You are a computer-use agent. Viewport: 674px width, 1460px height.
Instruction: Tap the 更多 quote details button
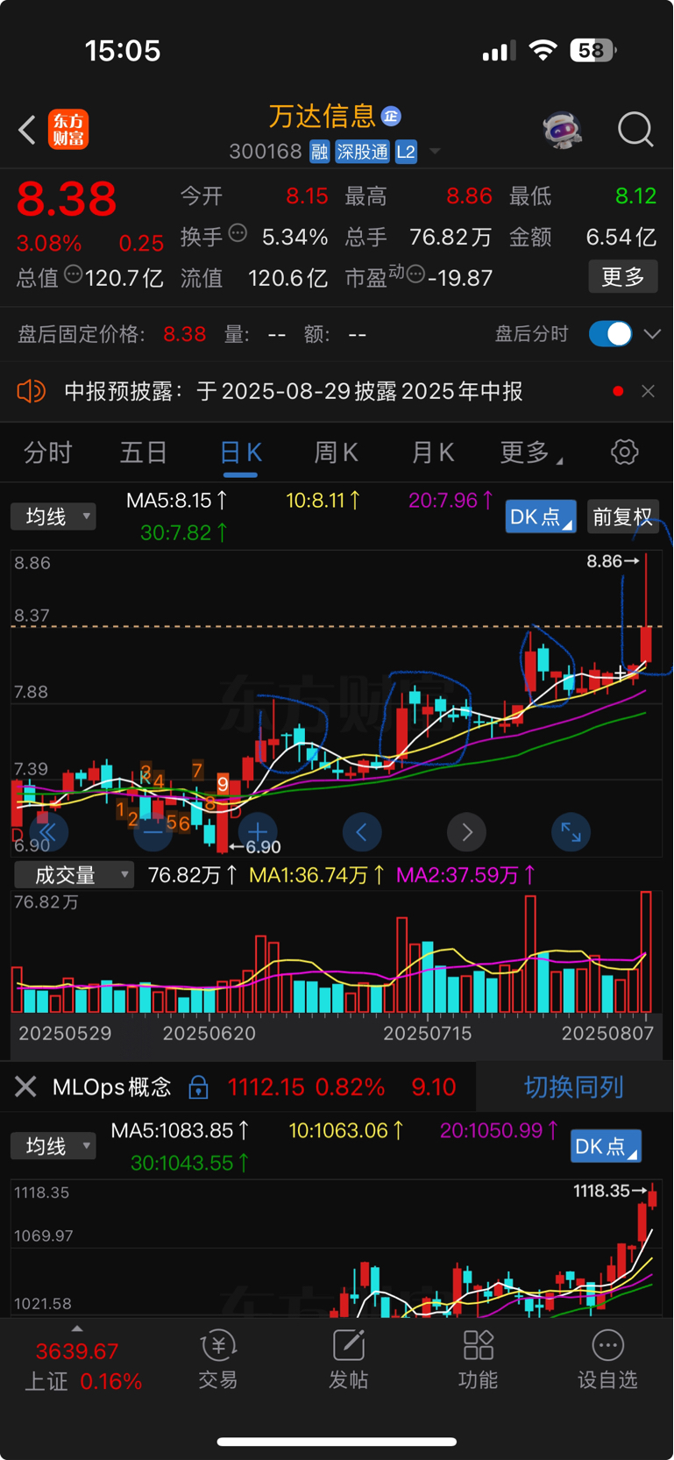coord(623,277)
